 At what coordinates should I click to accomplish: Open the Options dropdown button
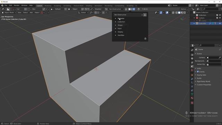tap(184, 9)
